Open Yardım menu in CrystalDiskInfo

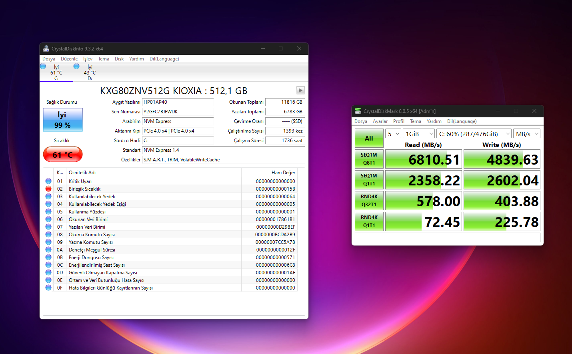click(x=136, y=59)
